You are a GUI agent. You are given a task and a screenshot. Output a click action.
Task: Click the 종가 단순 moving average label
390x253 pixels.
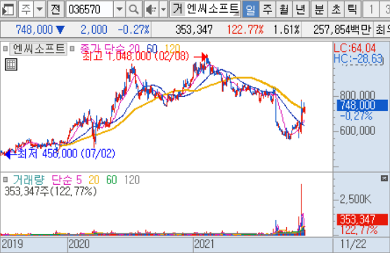[x=102, y=48]
